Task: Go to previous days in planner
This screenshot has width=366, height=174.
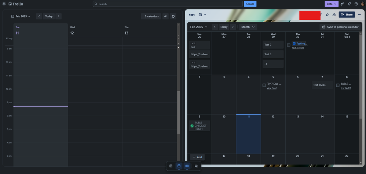Action: 39,16
